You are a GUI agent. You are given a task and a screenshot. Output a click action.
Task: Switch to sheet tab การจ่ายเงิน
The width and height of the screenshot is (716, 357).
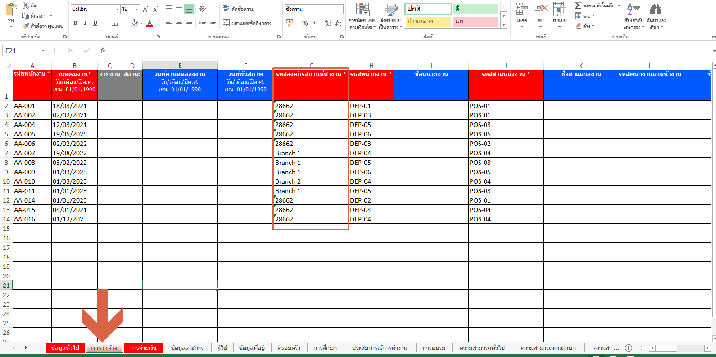point(143,348)
